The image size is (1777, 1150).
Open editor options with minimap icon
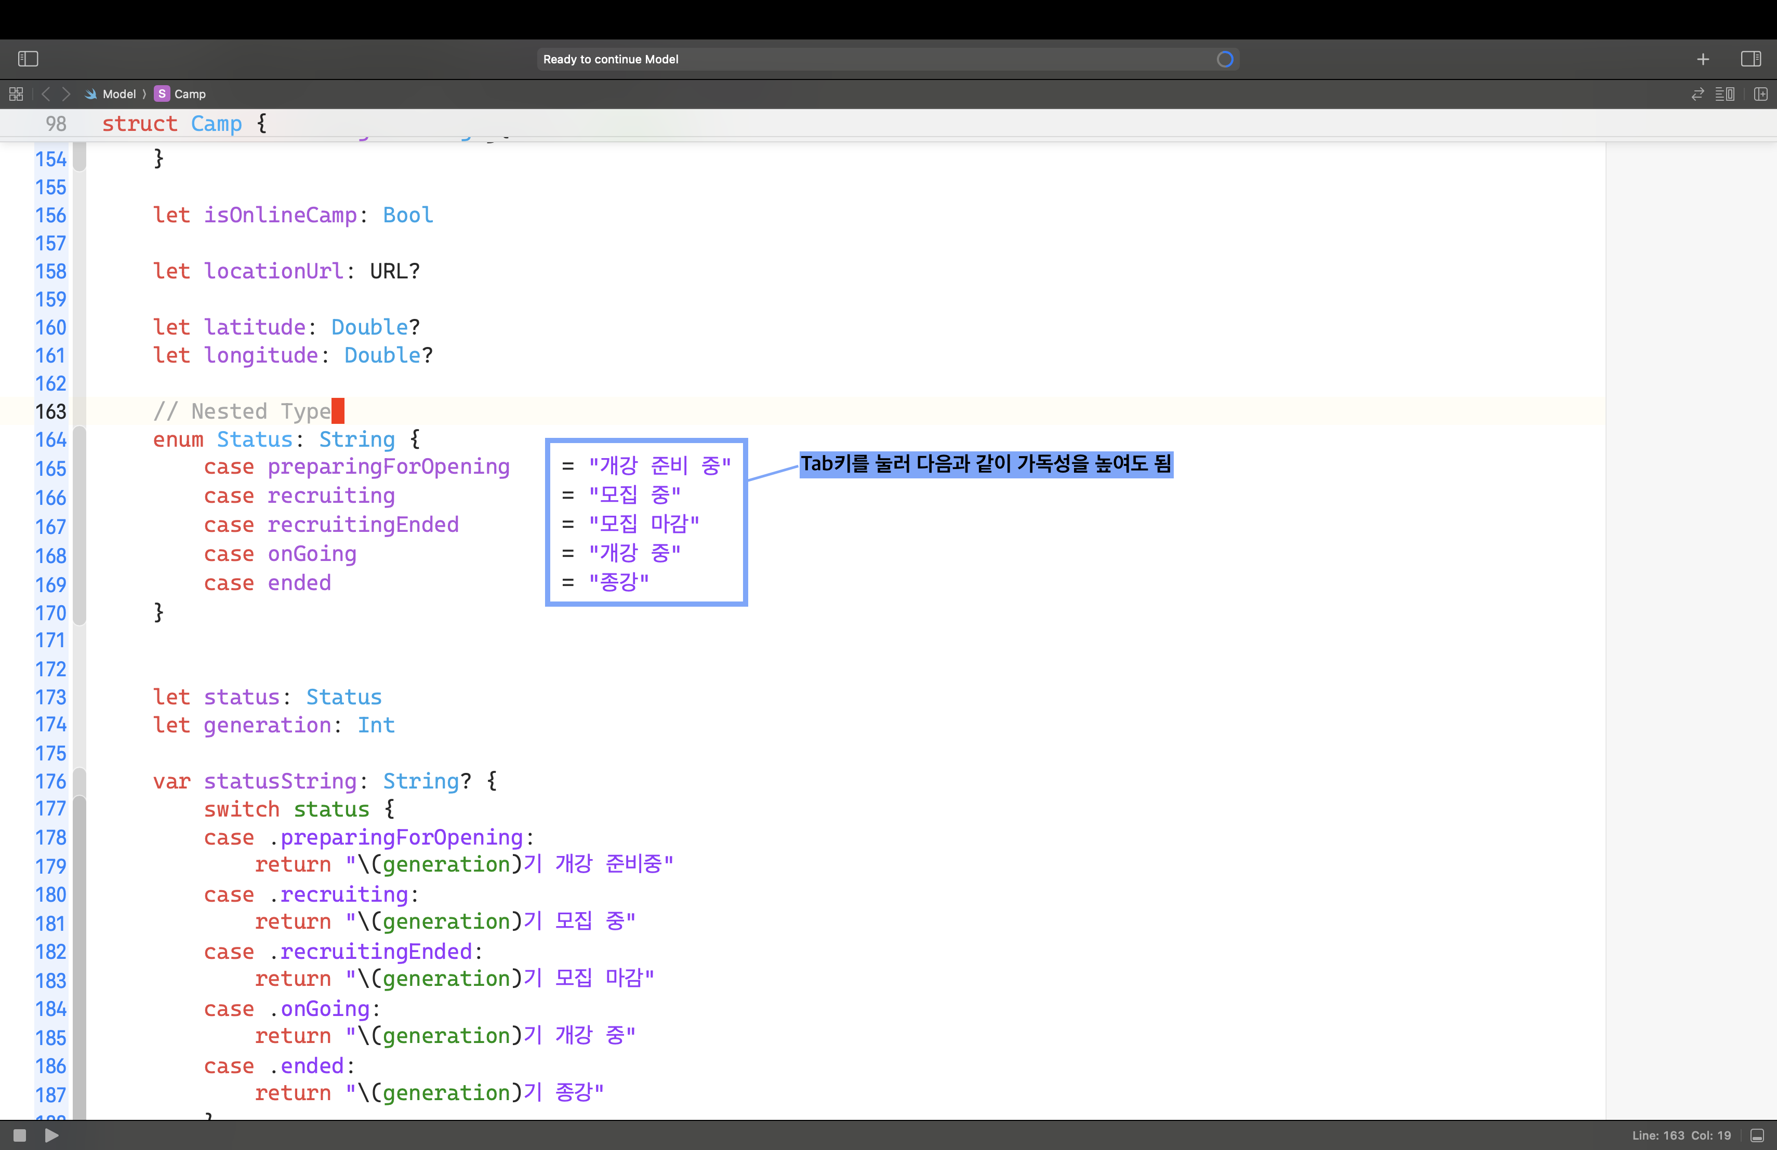(1725, 94)
